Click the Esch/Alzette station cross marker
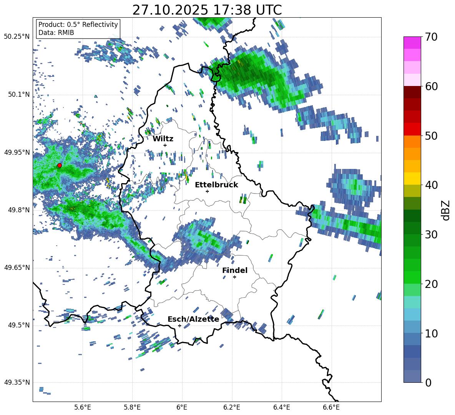455x415 pixels. (x=179, y=326)
